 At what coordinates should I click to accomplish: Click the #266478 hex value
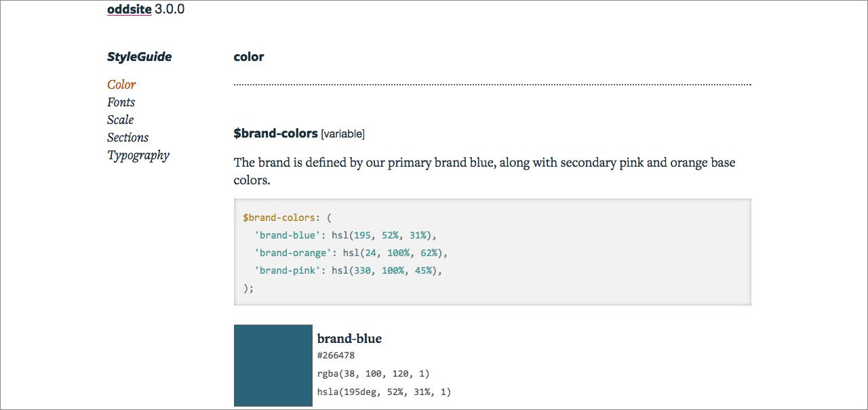(x=336, y=356)
